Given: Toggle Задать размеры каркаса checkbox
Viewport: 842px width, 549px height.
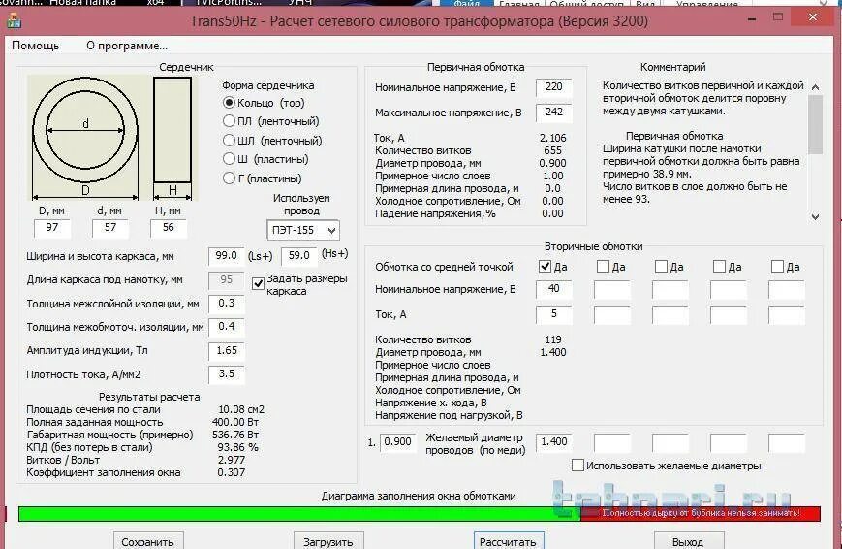Looking at the screenshot, I should pyautogui.click(x=259, y=284).
